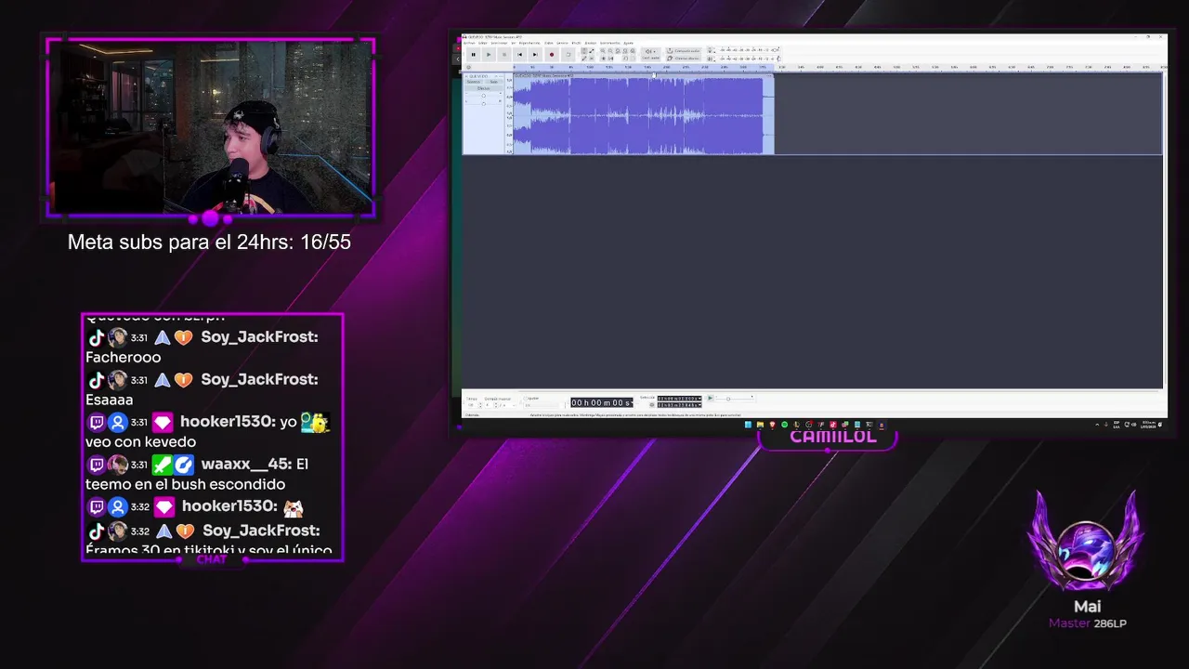Open File Explorer from the taskbar
The height and width of the screenshot is (669, 1189).
760,425
